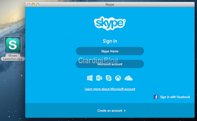This screenshot has width=197, height=121.
Task: Click the Skype logo at top
Action: click(110, 23)
